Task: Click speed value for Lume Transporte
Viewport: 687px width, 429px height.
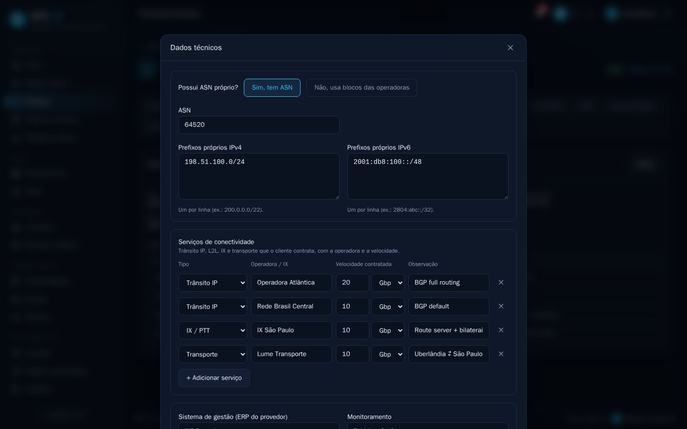Action: point(353,354)
